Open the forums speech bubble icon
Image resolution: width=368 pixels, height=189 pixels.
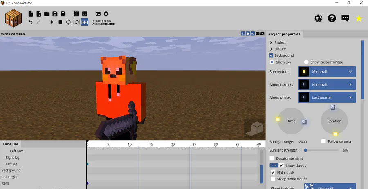345,18
